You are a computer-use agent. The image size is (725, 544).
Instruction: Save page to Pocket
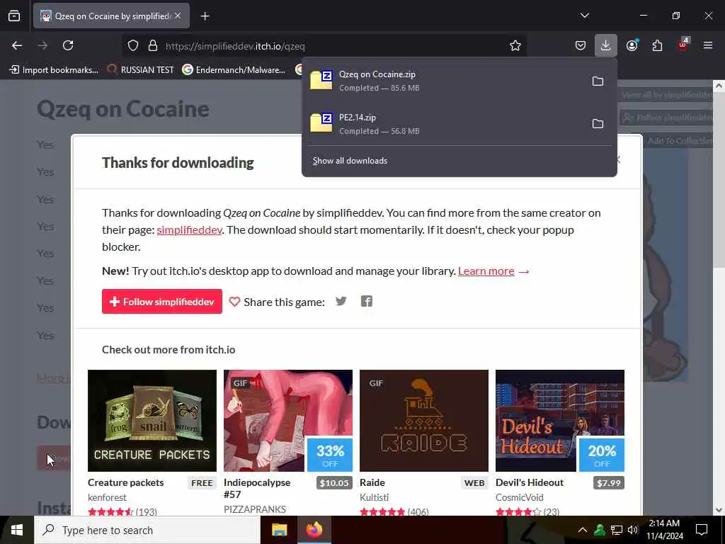(x=581, y=45)
